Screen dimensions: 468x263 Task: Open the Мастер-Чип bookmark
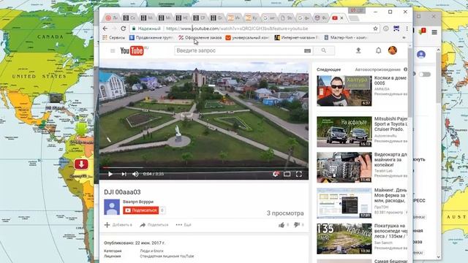tap(346, 37)
